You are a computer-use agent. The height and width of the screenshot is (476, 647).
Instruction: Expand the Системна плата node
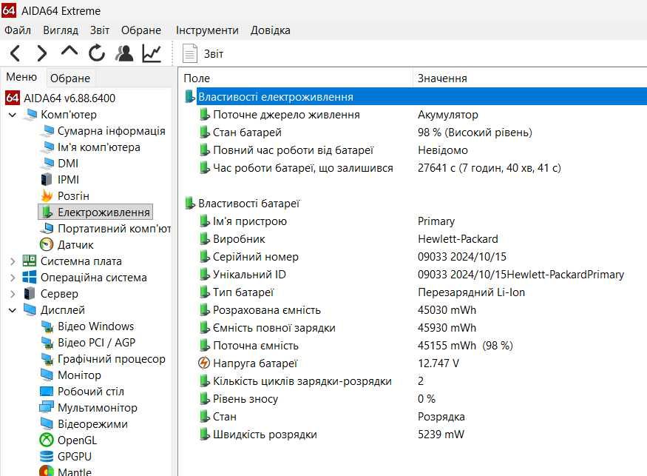point(13,261)
